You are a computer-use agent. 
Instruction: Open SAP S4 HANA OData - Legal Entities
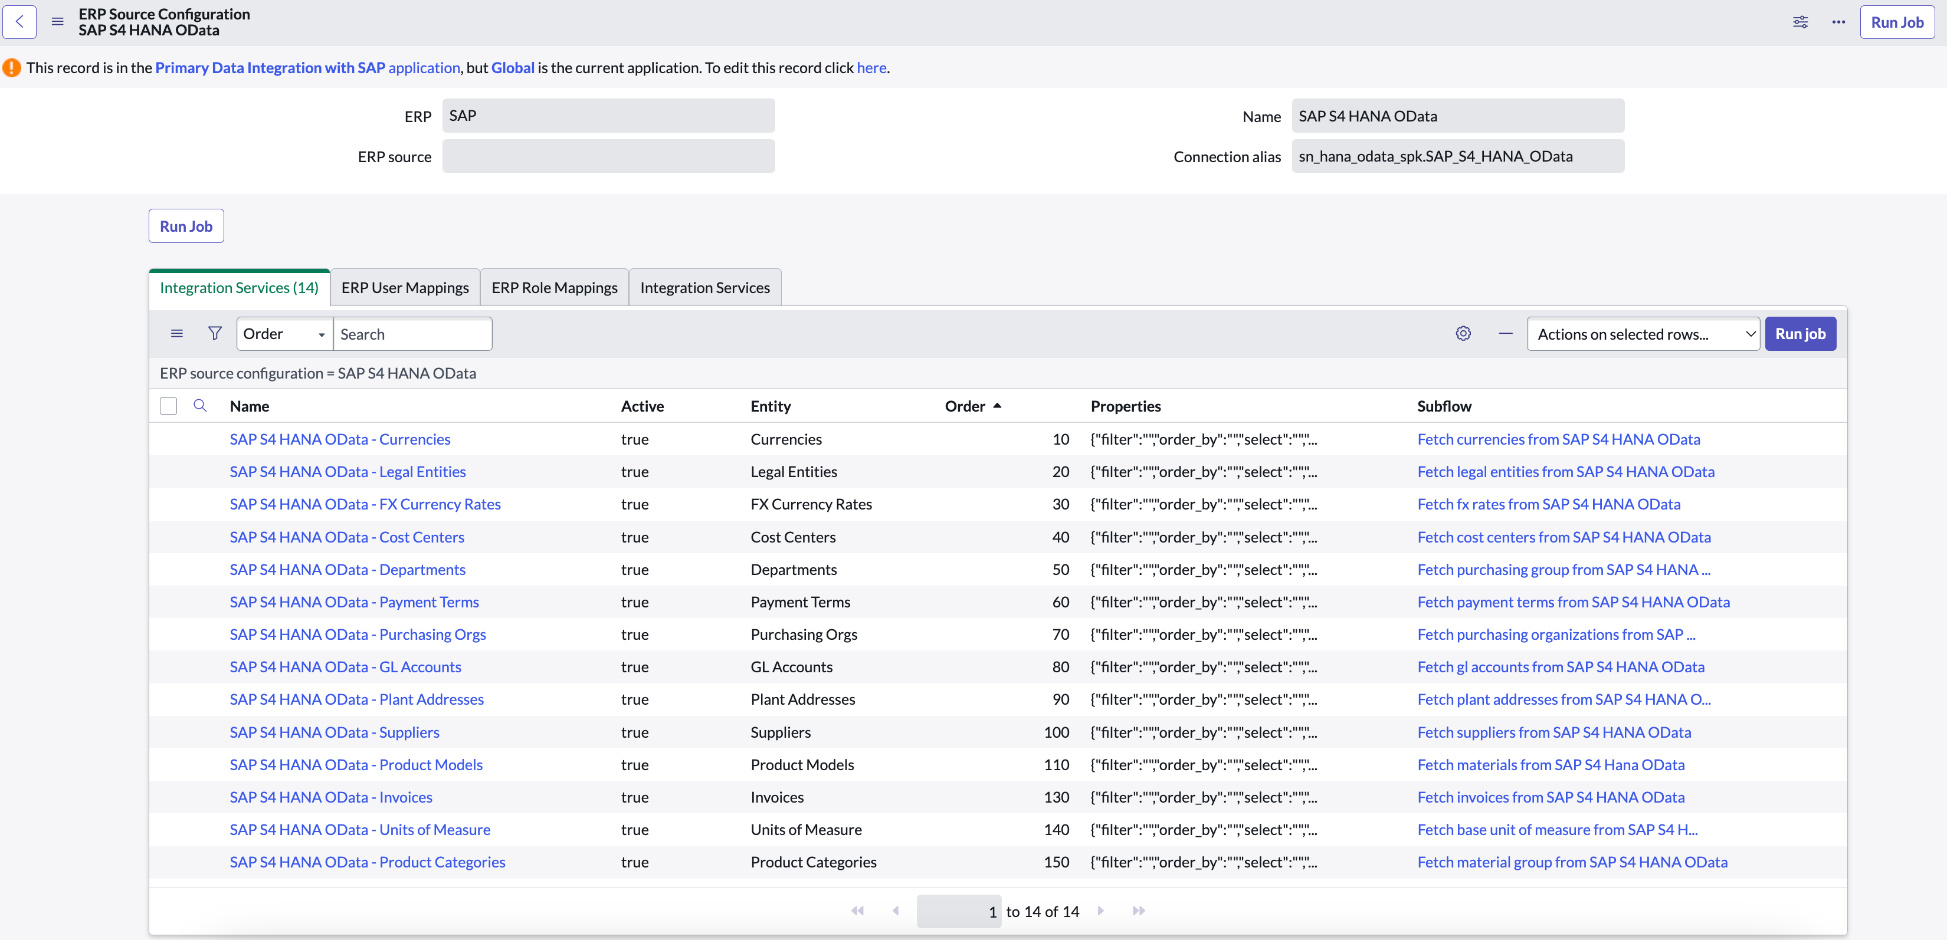coord(348,472)
